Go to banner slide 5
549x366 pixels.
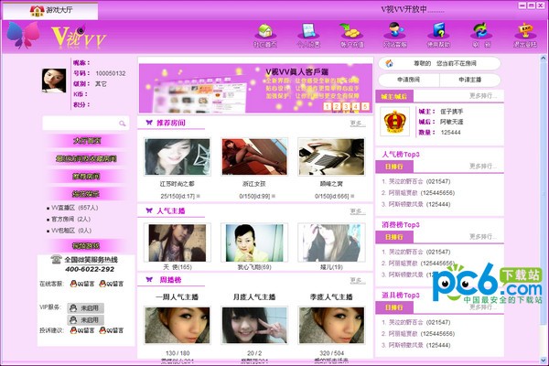(365, 106)
